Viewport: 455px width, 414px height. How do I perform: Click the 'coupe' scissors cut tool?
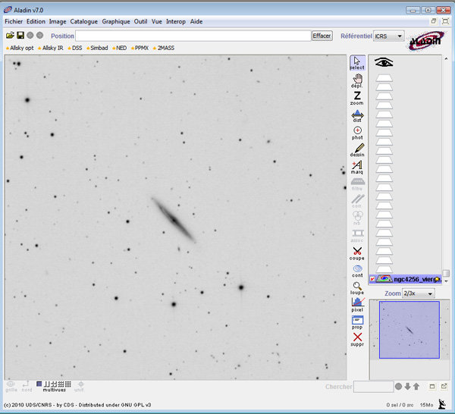(357, 252)
